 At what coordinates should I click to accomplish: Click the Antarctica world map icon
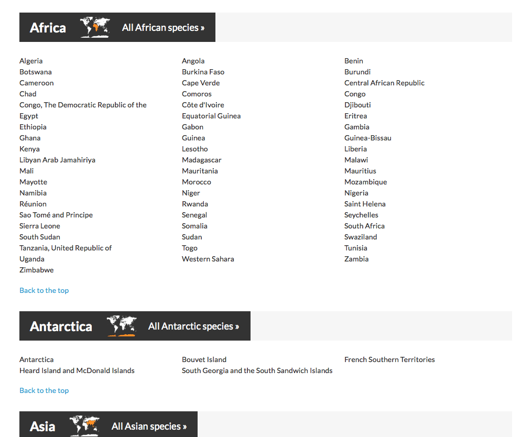(x=122, y=326)
